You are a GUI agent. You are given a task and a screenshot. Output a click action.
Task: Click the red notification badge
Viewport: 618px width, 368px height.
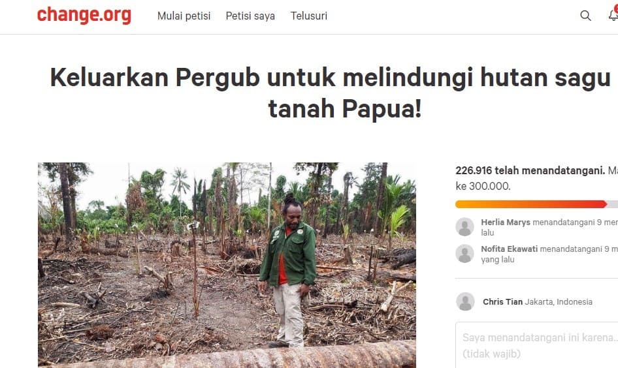pyautogui.click(x=616, y=8)
